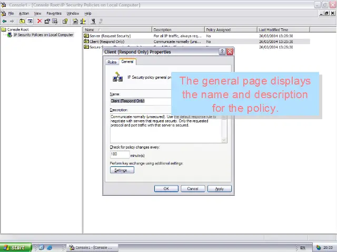337x252 pixels.
Task: Open the Favorites menu
Action: pos(54,13)
